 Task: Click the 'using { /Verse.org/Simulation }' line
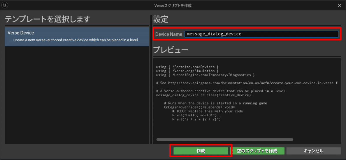point(187,71)
